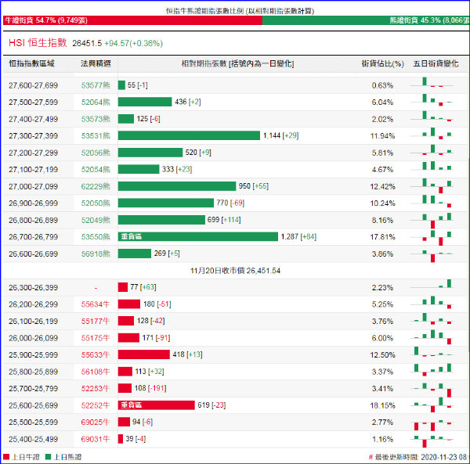Click the red 重貨區 bar for 25,600-25,699

156,405
